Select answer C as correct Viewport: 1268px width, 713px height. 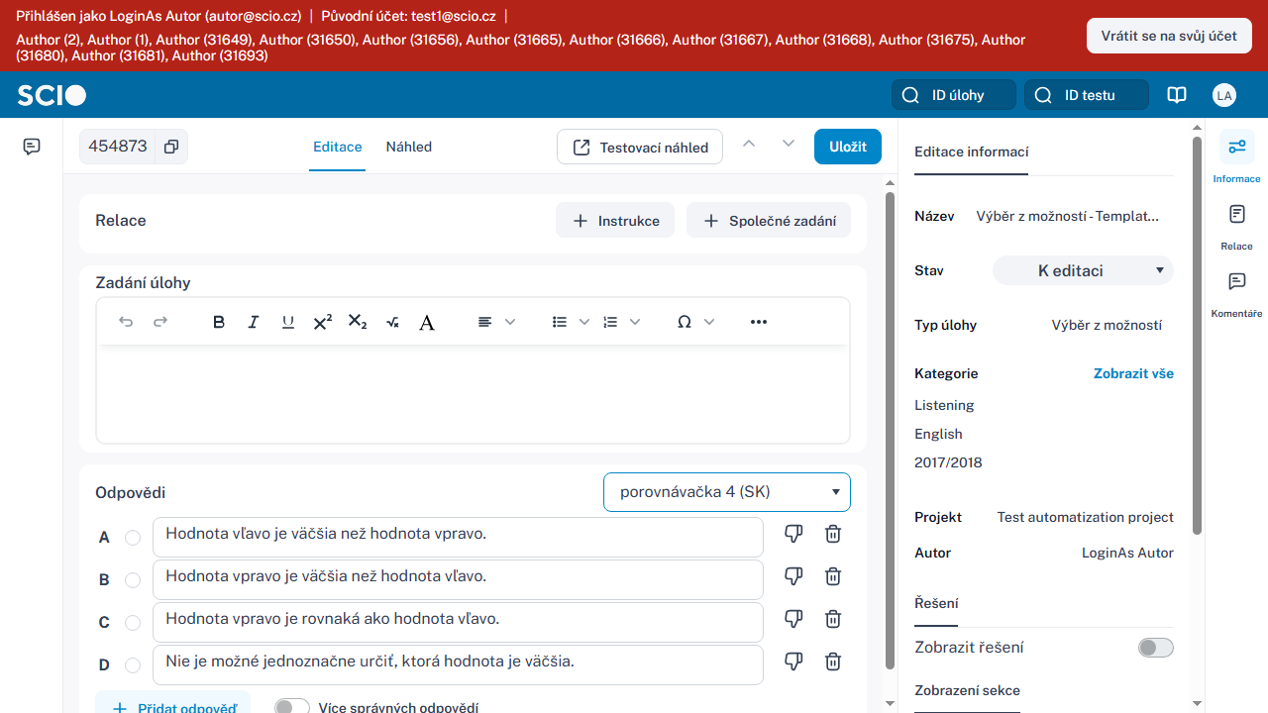(x=133, y=623)
